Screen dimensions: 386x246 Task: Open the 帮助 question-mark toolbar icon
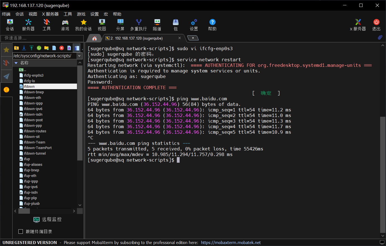point(212,25)
